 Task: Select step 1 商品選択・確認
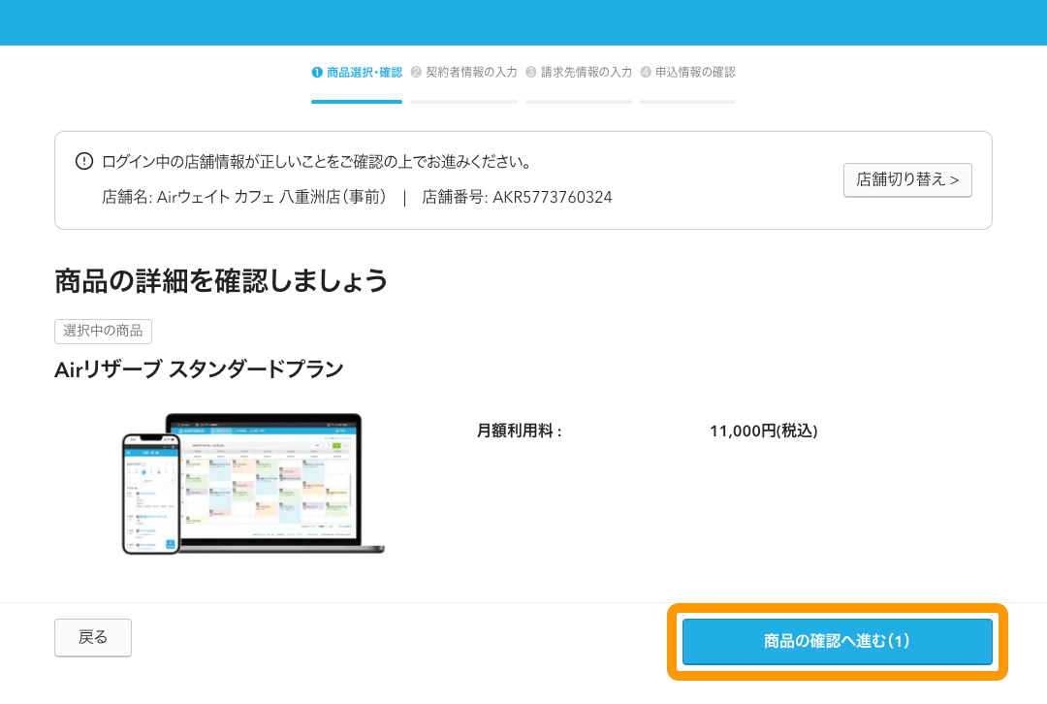pos(357,72)
